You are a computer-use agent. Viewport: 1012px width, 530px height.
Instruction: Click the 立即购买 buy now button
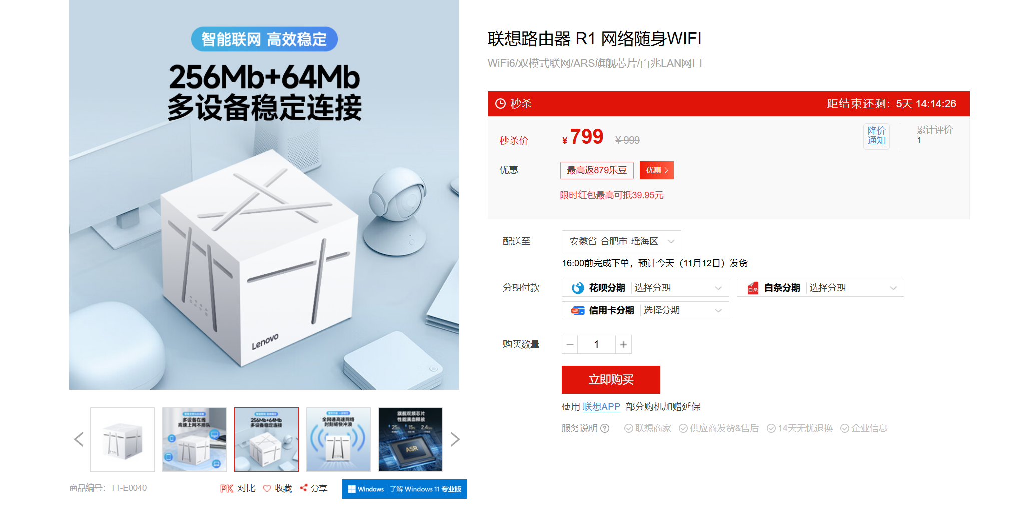pos(611,380)
